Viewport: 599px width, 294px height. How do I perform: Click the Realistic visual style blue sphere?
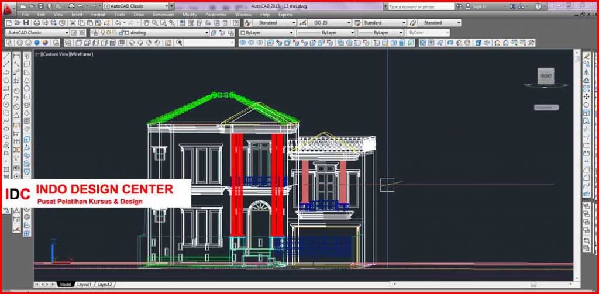pyautogui.click(x=37, y=43)
